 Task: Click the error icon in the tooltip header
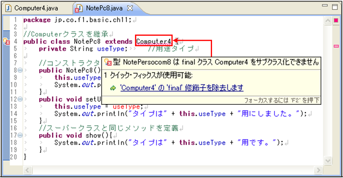pos(107,63)
